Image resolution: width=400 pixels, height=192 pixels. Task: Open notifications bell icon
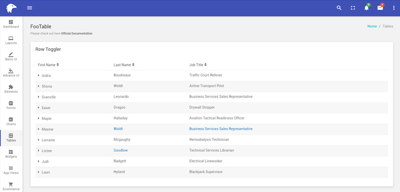[x=367, y=8]
